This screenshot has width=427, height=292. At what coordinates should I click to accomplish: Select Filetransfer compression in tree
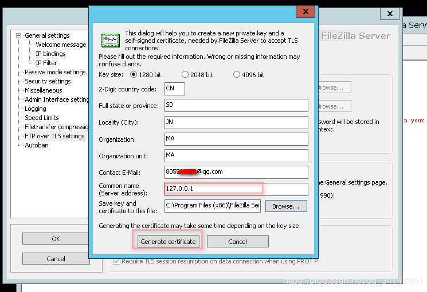(57, 127)
